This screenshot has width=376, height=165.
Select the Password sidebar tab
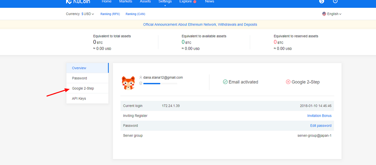[x=87, y=78]
